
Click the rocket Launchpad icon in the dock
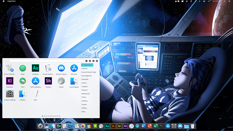click(40, 126)
